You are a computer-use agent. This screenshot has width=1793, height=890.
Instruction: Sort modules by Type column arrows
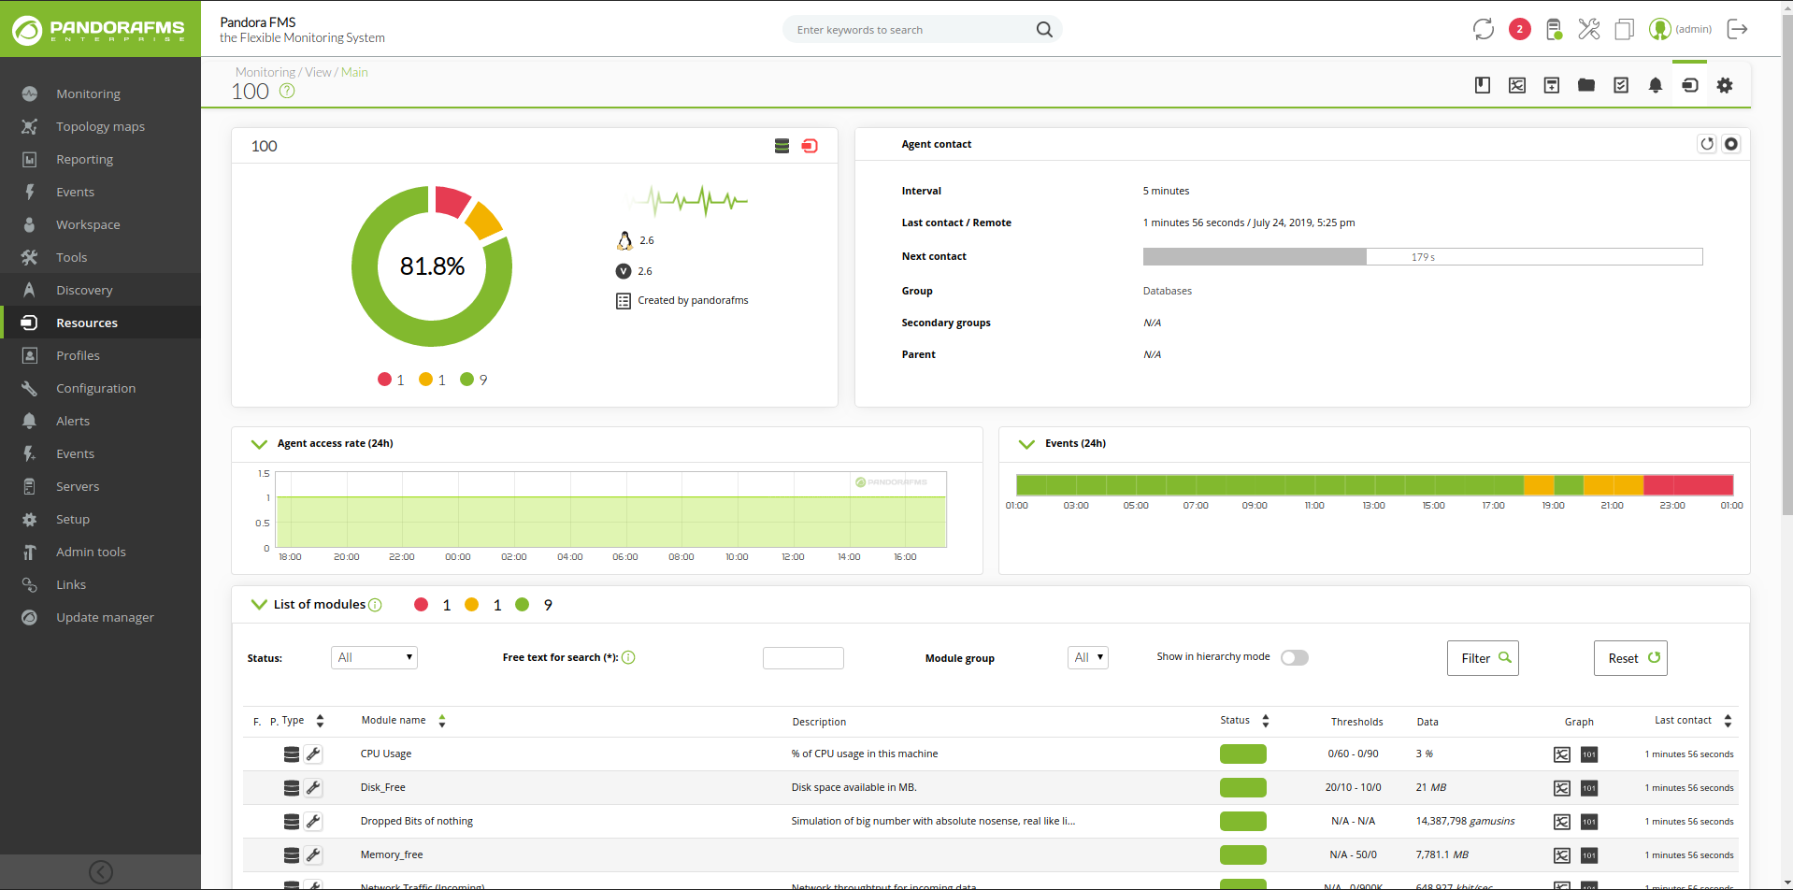[320, 721]
